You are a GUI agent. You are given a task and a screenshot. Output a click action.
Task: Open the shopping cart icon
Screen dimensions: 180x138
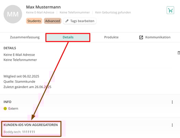(x=170, y=10)
